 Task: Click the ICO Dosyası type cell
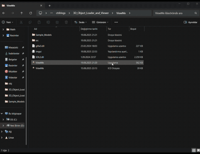(x=114, y=68)
